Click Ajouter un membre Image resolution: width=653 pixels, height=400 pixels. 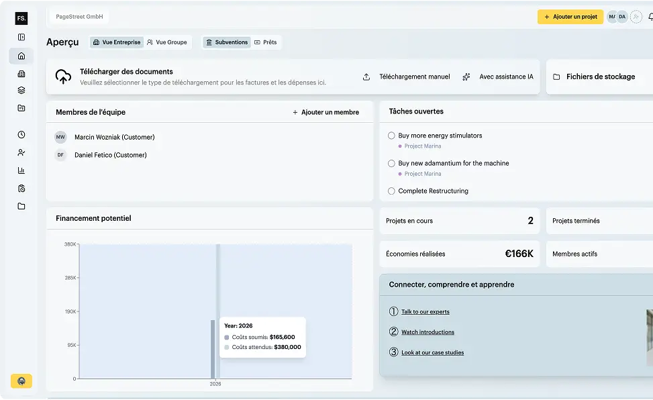click(x=325, y=112)
